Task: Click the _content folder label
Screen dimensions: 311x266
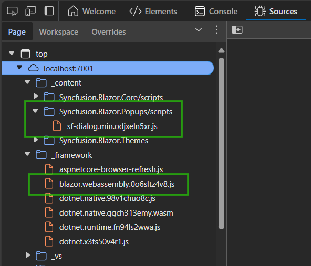Action: [66, 83]
